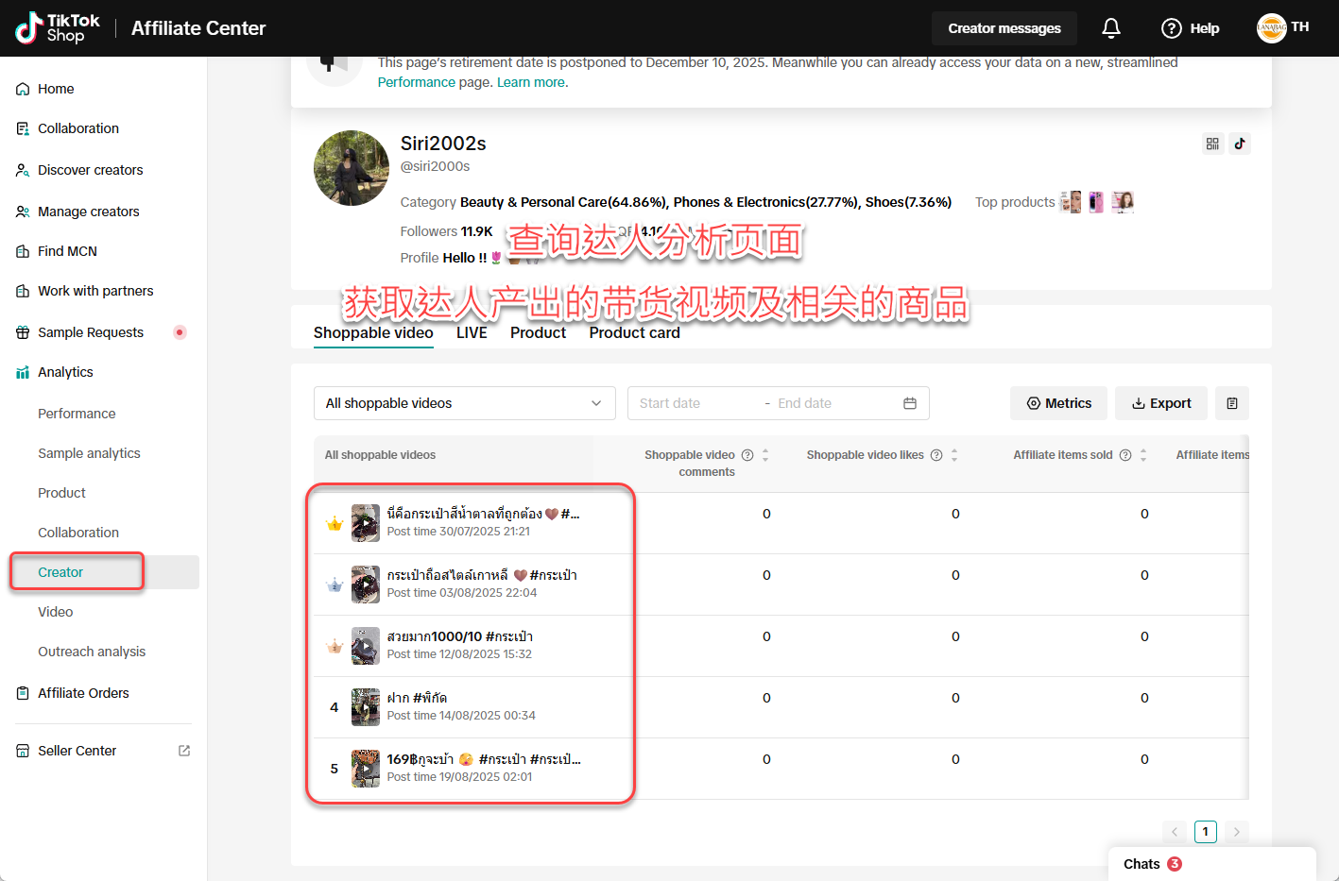
Task: Follow the Learn more link
Action: (532, 82)
